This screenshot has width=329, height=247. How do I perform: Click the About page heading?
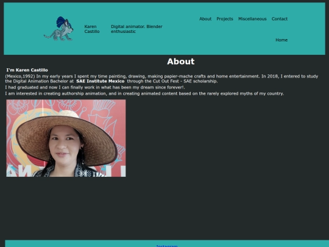181,62
